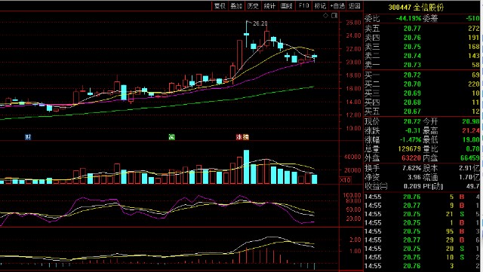Click the first 14:55 tick row
The height and width of the screenshot is (272, 483).
(x=422, y=197)
